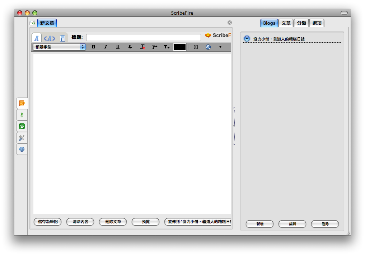Image resolution: width=365 pixels, height=255 pixels.
Task: Toggle italic formatting
Action: (x=106, y=47)
